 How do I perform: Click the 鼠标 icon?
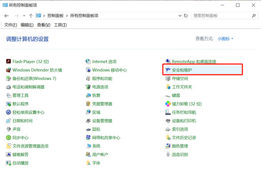coord(88,129)
